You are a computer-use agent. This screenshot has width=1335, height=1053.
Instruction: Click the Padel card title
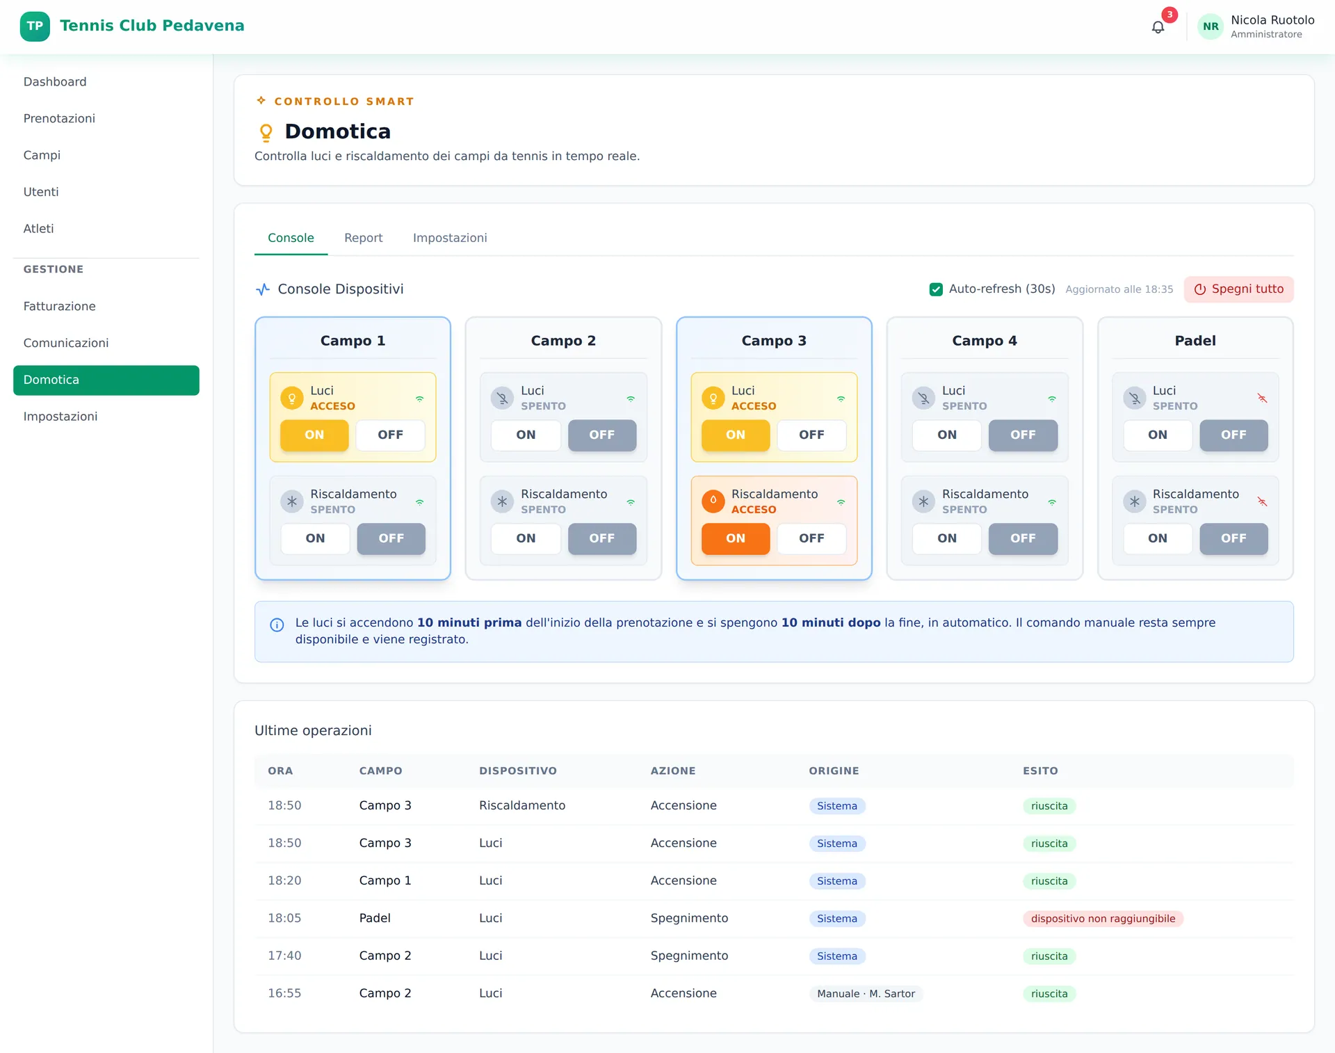coord(1195,341)
